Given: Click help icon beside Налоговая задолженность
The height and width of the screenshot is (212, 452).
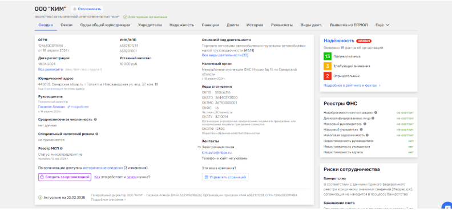Looking at the screenshot, I should (x=368, y=135).
